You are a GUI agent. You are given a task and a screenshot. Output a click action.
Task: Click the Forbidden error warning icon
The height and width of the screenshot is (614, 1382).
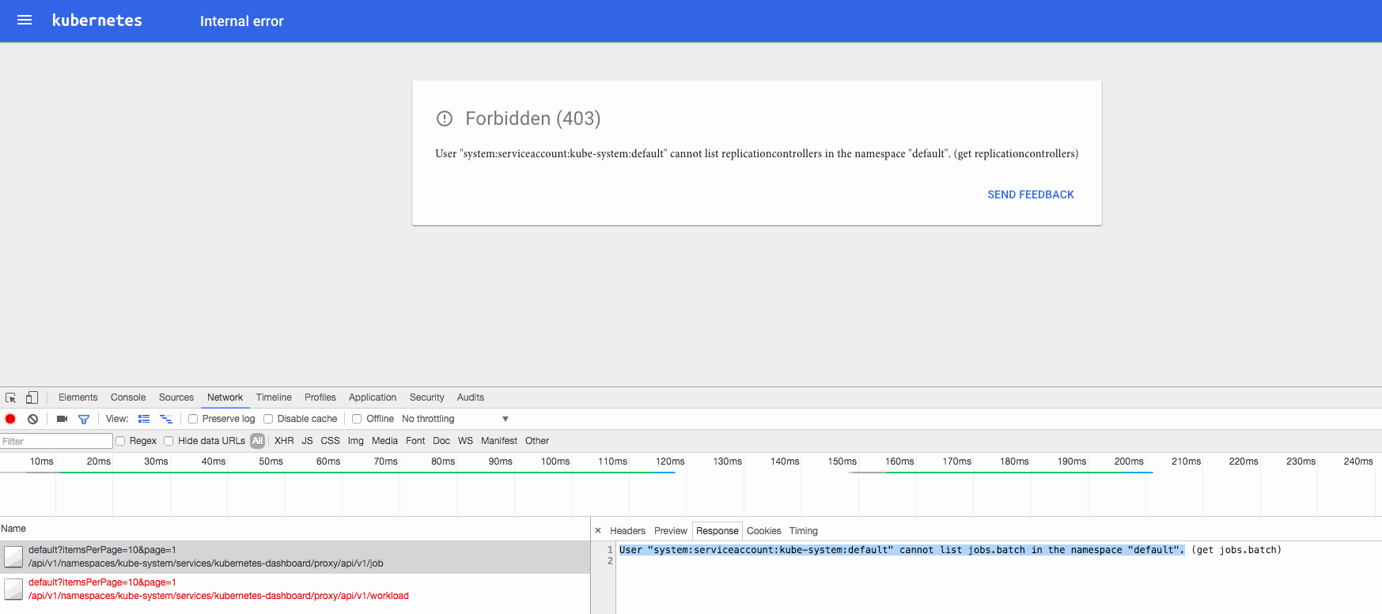(445, 119)
